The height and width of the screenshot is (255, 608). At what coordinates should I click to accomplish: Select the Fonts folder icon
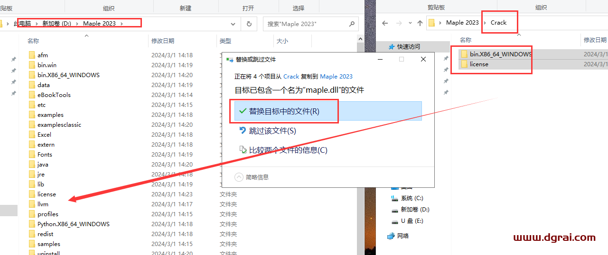point(32,154)
